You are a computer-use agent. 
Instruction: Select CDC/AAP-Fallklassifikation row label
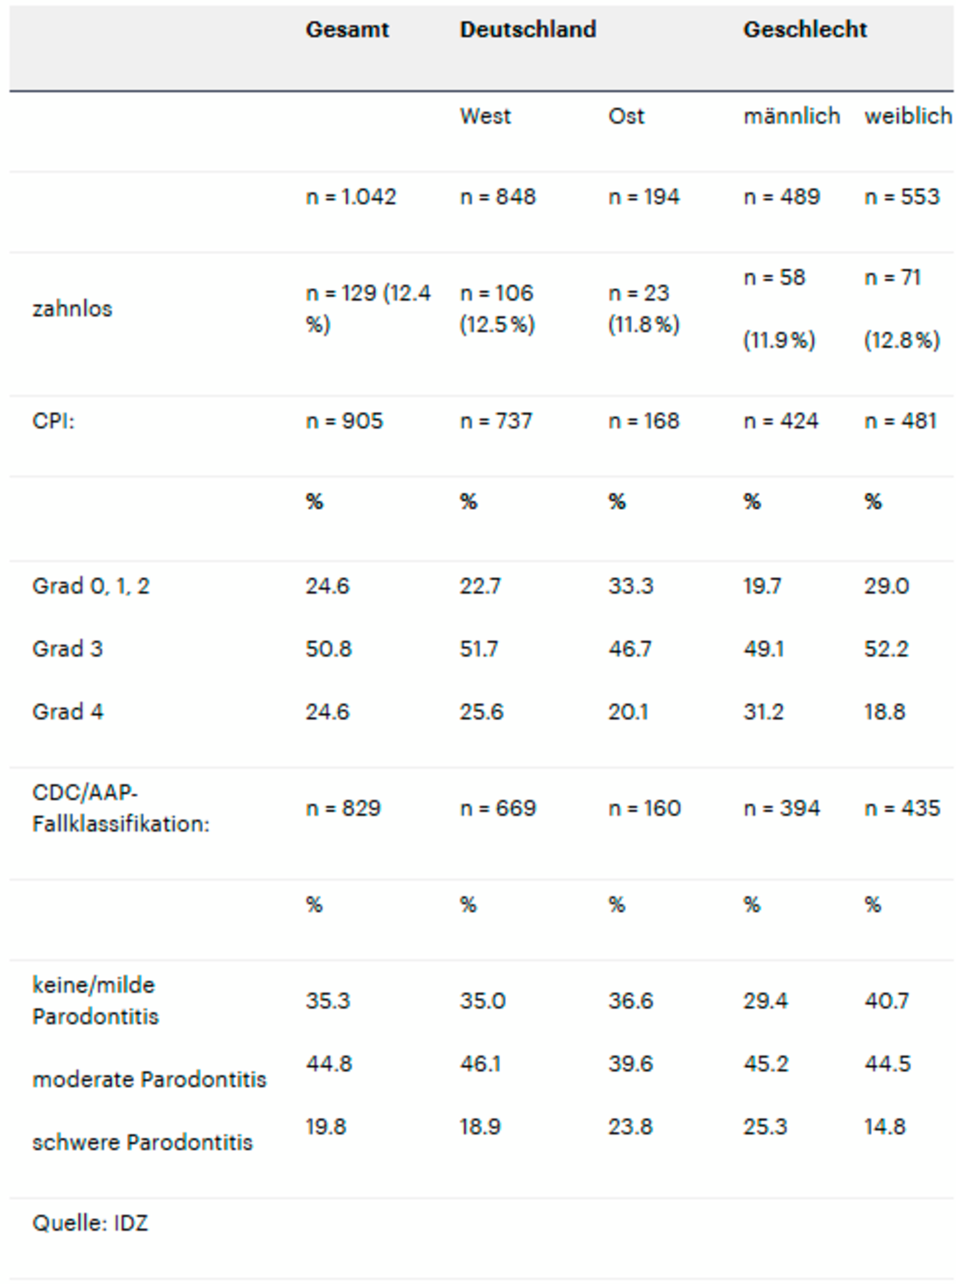coord(120,808)
